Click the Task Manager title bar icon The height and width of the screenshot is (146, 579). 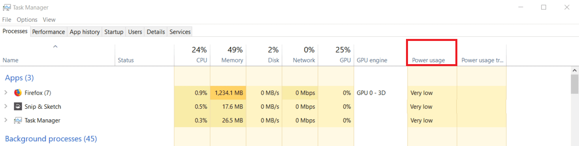6,7
